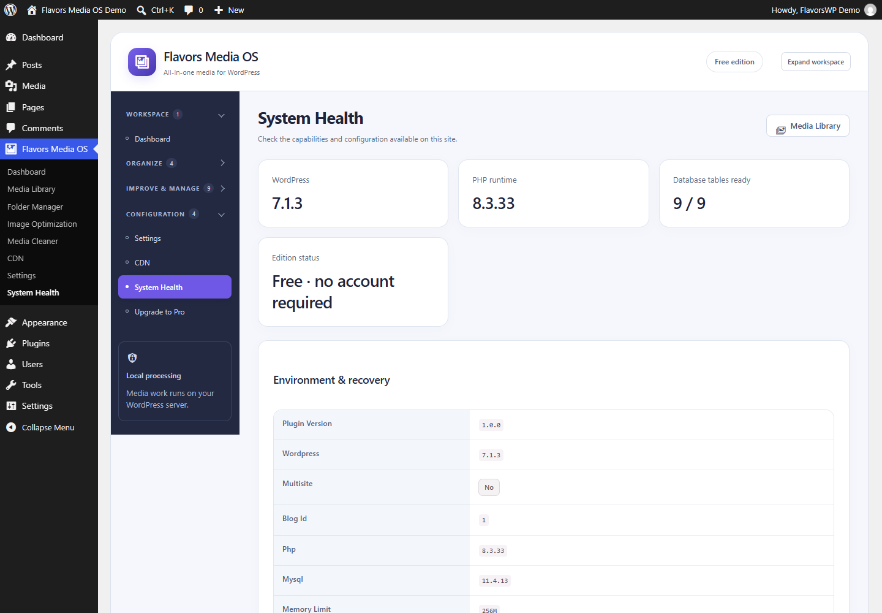Click the Expand workspace button
This screenshot has width=882, height=613.
coord(816,62)
